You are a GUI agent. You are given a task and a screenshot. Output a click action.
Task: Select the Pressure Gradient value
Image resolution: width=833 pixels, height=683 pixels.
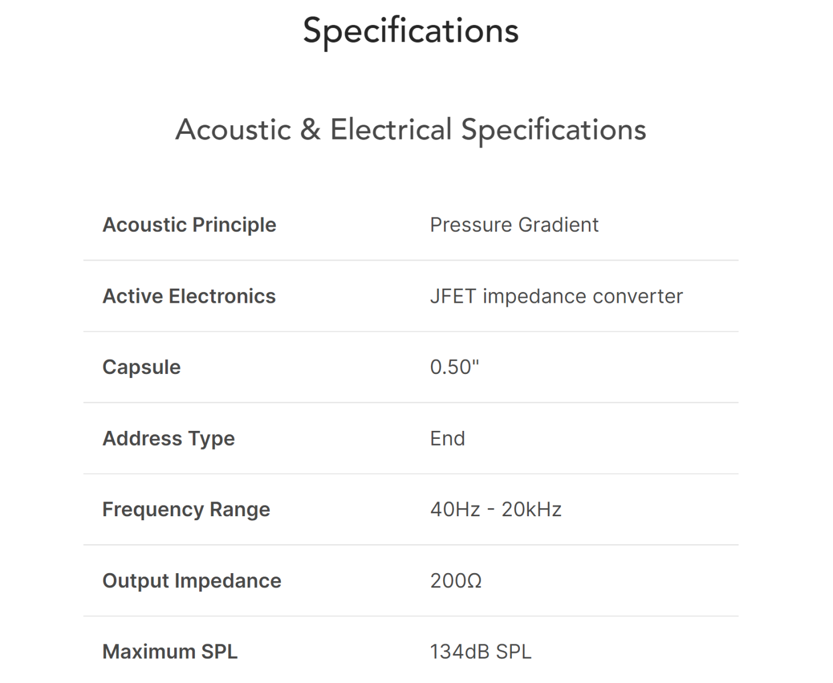tap(514, 225)
